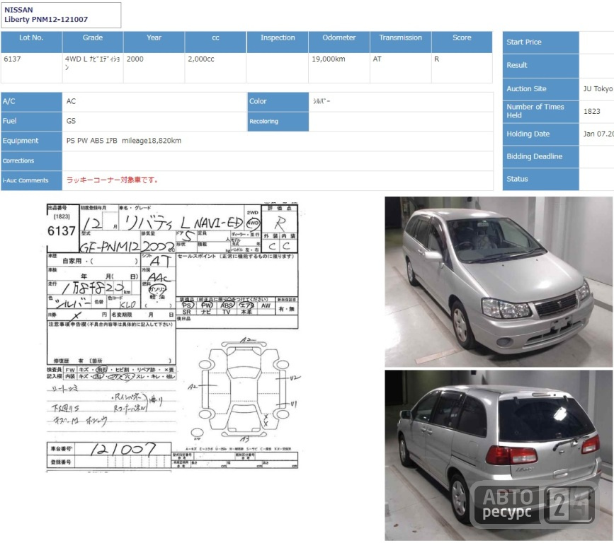614x543 pixels.
Task: Select the lot number value '6137'
Action: (13, 59)
